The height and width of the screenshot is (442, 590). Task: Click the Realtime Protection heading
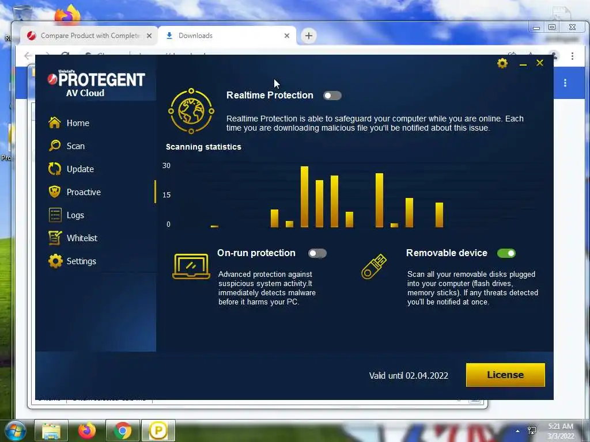tap(270, 96)
